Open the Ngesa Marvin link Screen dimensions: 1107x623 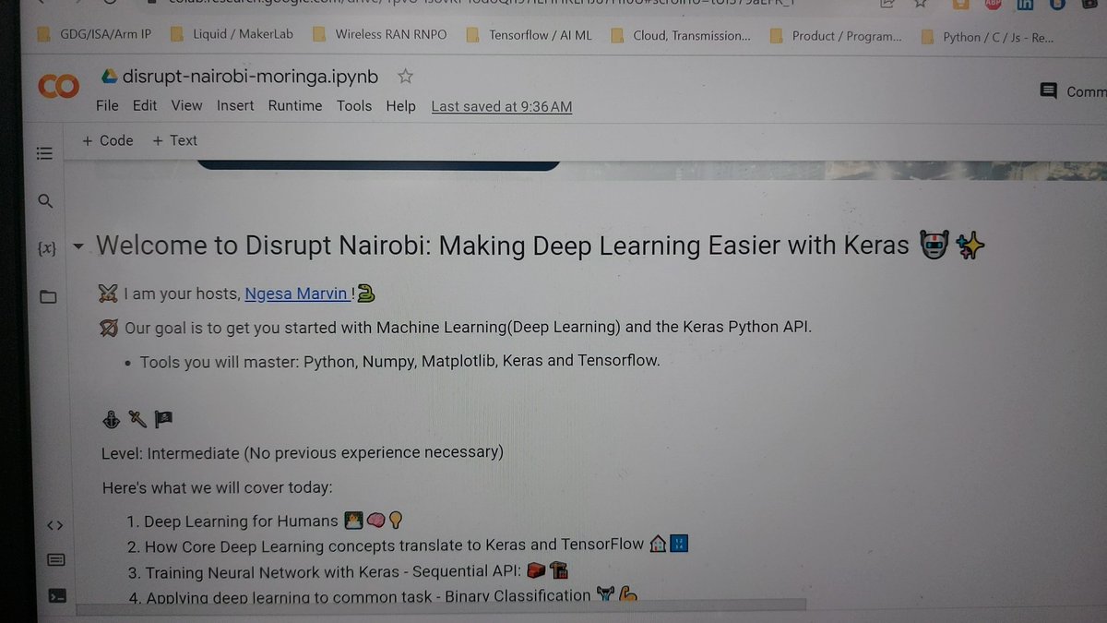tap(296, 294)
